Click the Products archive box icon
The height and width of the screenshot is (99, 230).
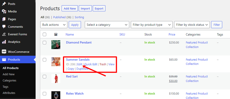click(x=4, y=59)
